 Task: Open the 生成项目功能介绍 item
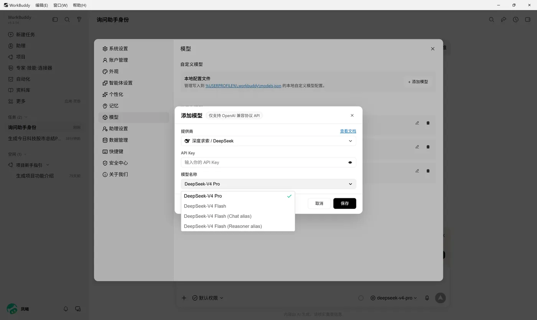click(44, 176)
